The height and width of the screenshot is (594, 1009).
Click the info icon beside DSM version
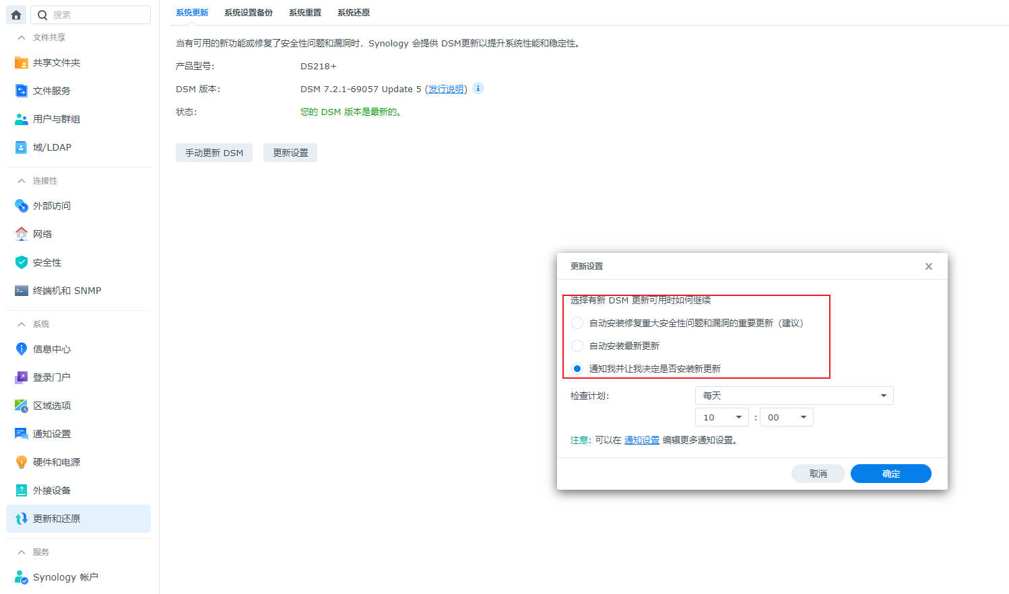click(478, 88)
